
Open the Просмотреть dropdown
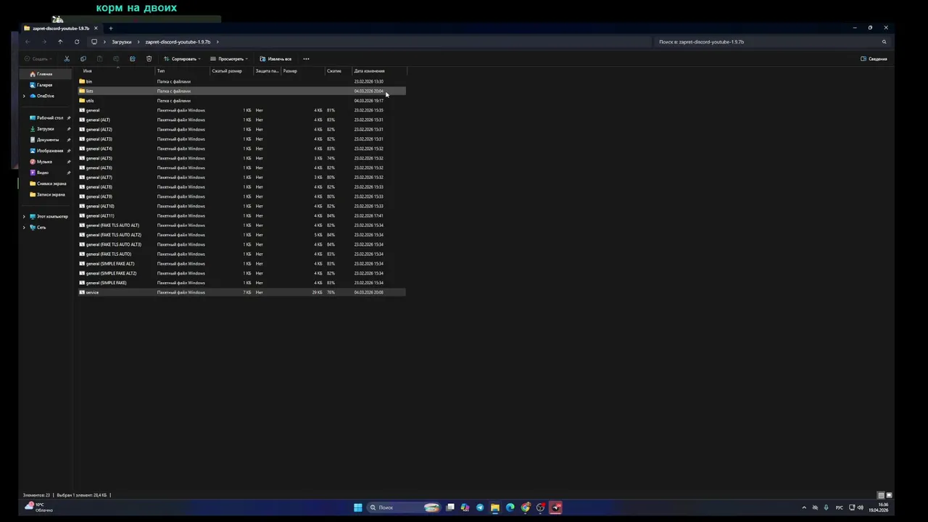(229, 59)
